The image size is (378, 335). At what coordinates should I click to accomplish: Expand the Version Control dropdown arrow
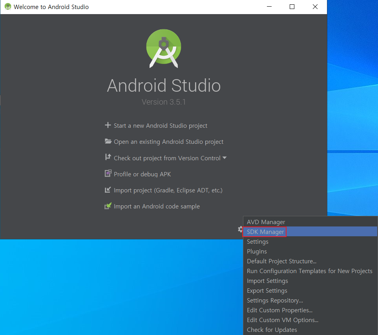225,158
